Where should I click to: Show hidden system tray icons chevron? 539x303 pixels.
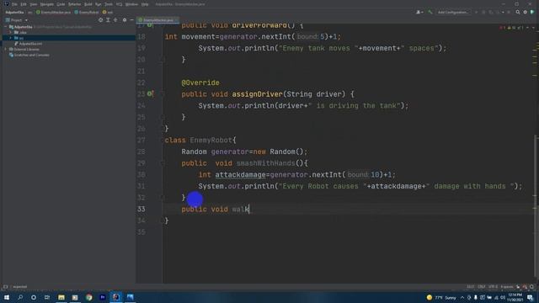click(x=462, y=297)
